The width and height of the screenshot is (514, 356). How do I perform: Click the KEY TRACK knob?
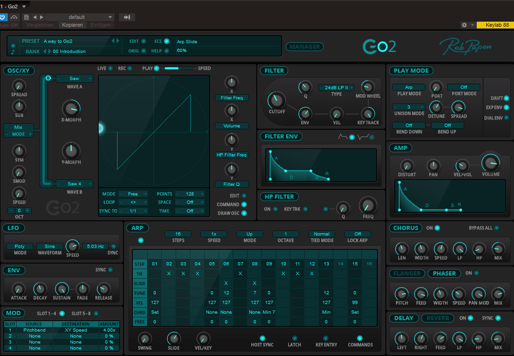click(368, 113)
